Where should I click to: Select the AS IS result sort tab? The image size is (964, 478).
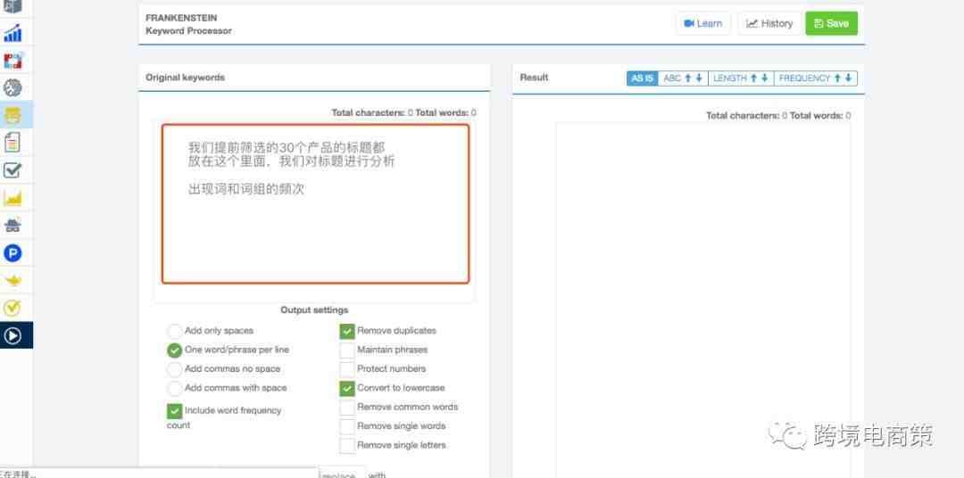coord(642,78)
